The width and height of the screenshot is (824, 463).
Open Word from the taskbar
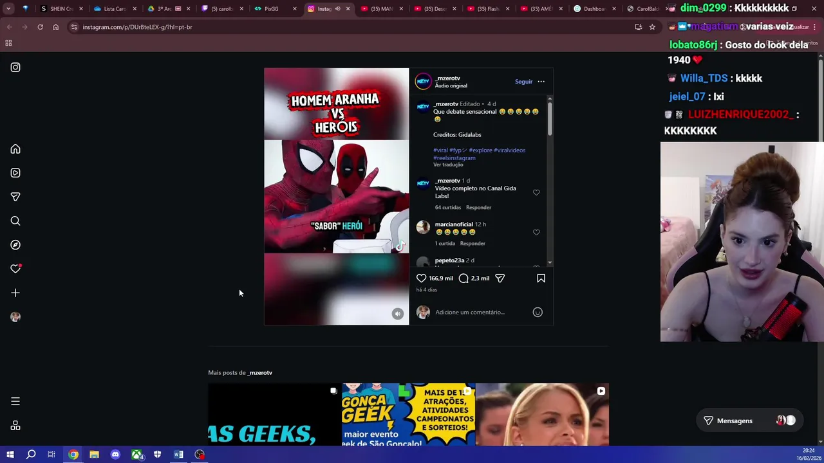coord(178,455)
